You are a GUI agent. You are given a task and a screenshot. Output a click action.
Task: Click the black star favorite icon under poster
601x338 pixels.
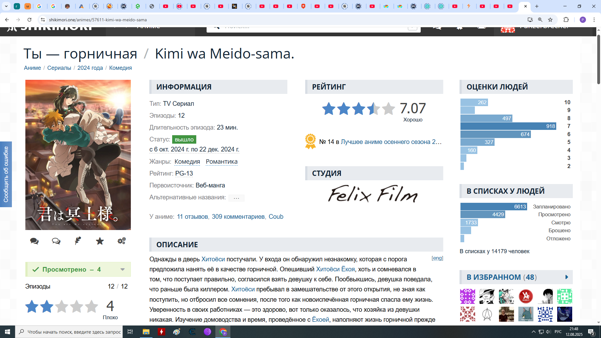[x=100, y=241]
